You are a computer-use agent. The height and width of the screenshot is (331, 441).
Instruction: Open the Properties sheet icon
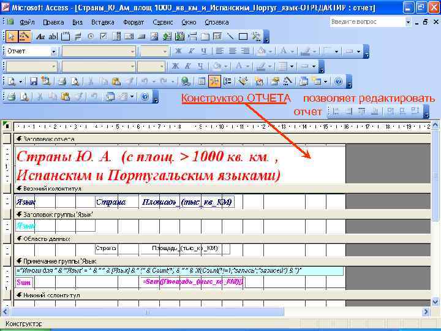275,82
